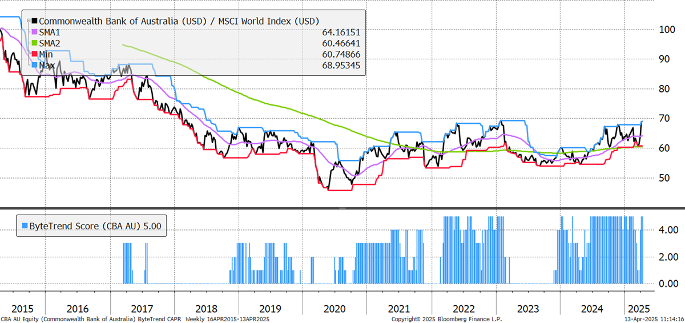Click the SMA2 value 60.46641
This screenshot has width=685, height=323.
point(341,43)
